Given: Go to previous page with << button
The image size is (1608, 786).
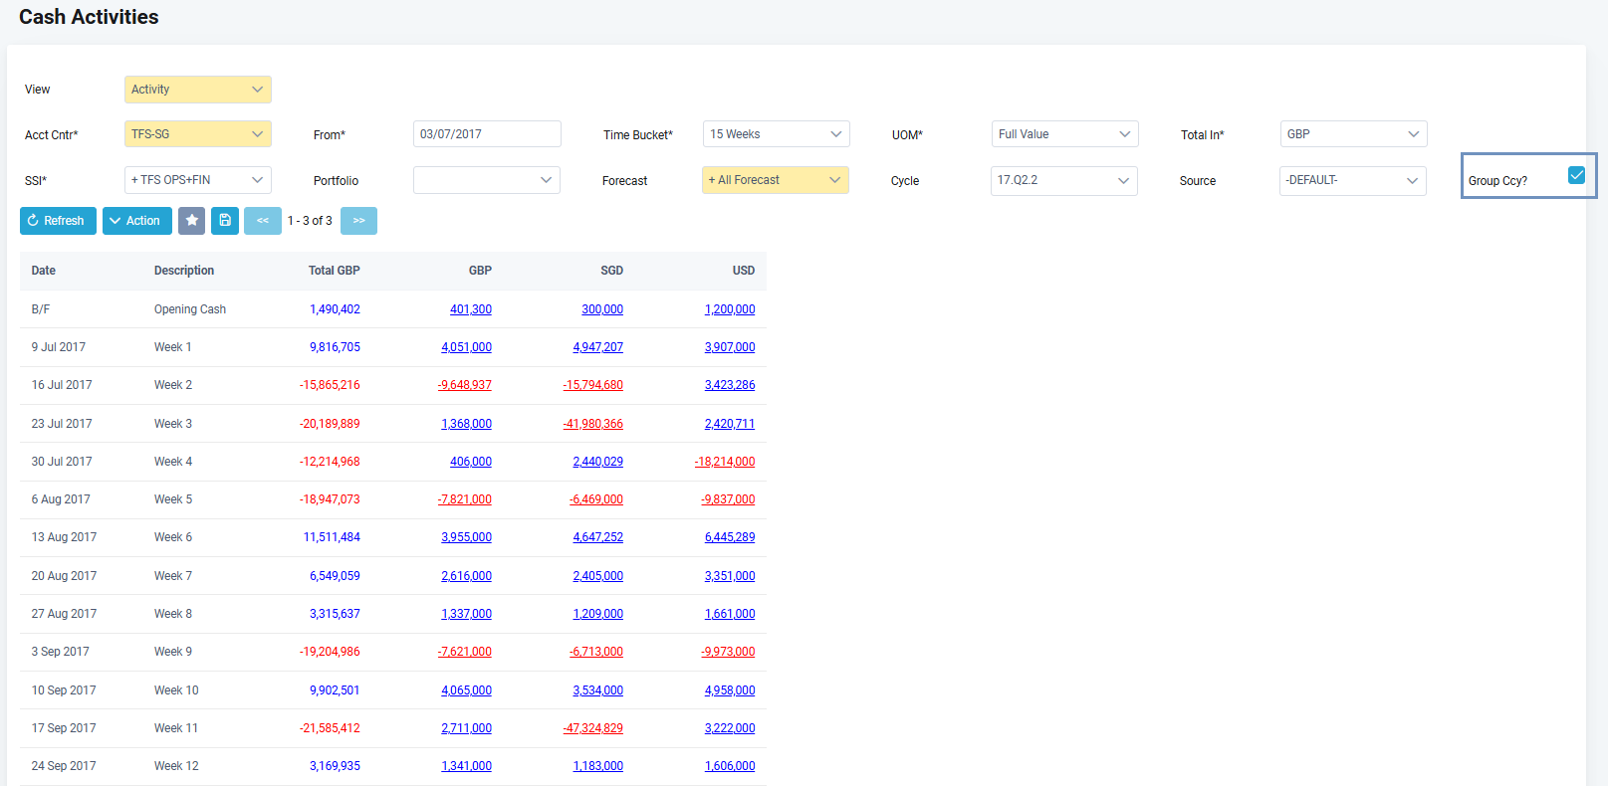Looking at the screenshot, I should coord(263,221).
